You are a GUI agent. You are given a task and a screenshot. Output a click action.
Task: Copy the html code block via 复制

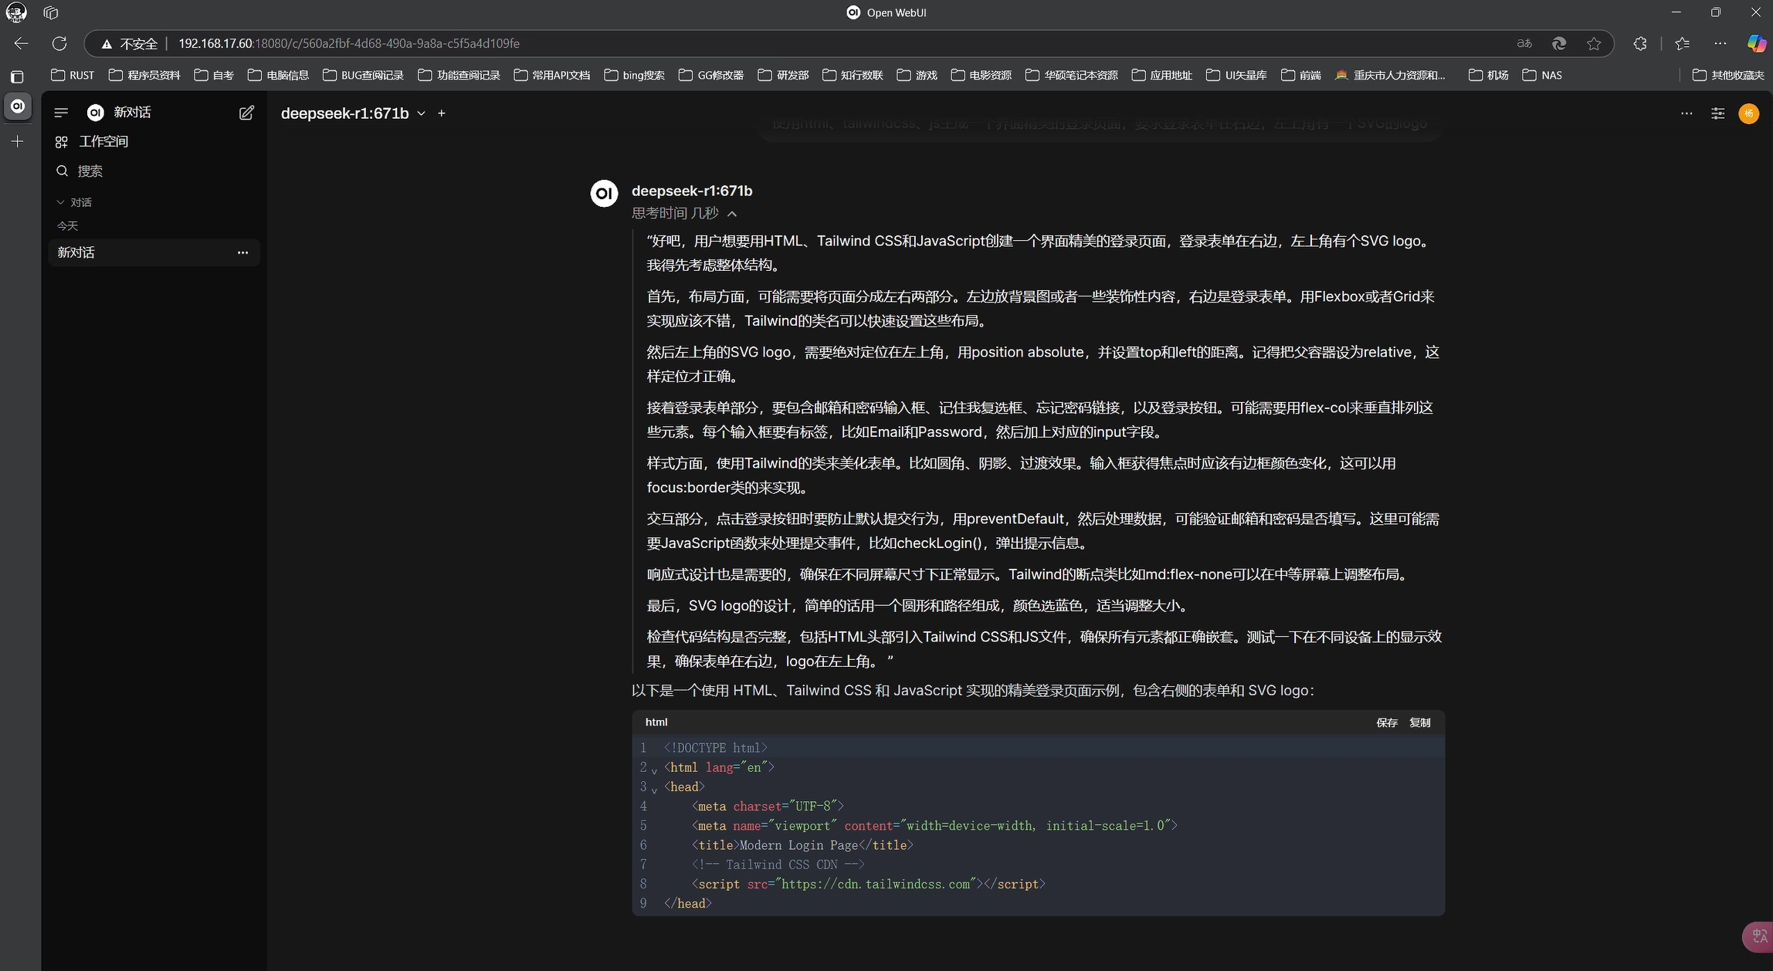pyautogui.click(x=1420, y=722)
